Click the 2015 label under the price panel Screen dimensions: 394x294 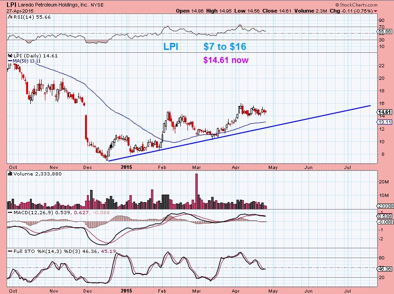tap(126, 167)
